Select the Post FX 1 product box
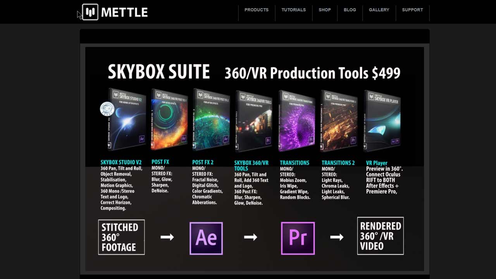 (169, 120)
